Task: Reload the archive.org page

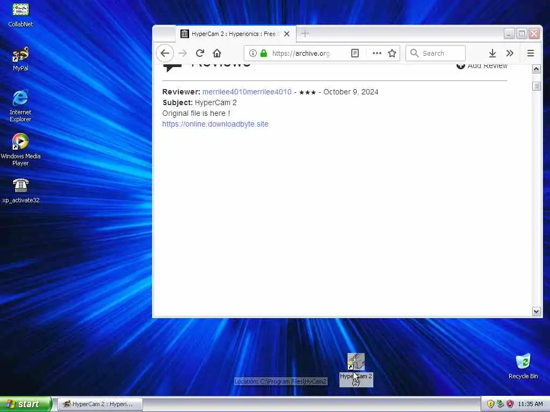Action: point(200,53)
